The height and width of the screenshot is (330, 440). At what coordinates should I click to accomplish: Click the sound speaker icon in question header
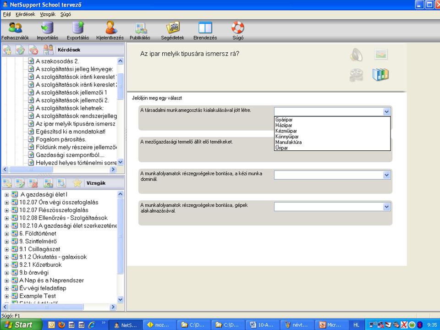(356, 55)
